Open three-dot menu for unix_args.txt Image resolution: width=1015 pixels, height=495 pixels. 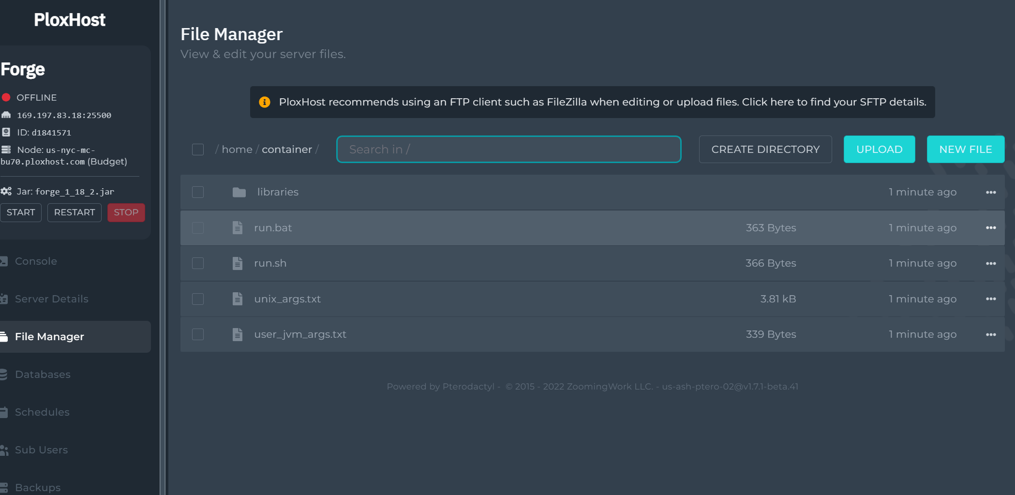(x=991, y=299)
